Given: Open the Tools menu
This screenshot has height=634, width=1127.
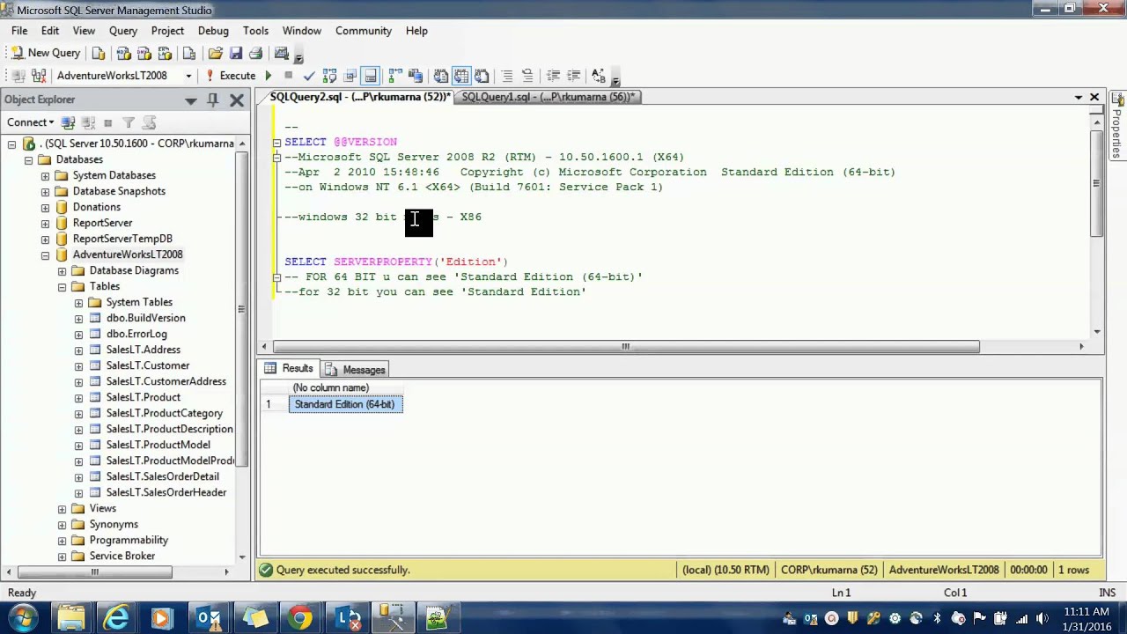Looking at the screenshot, I should [255, 31].
